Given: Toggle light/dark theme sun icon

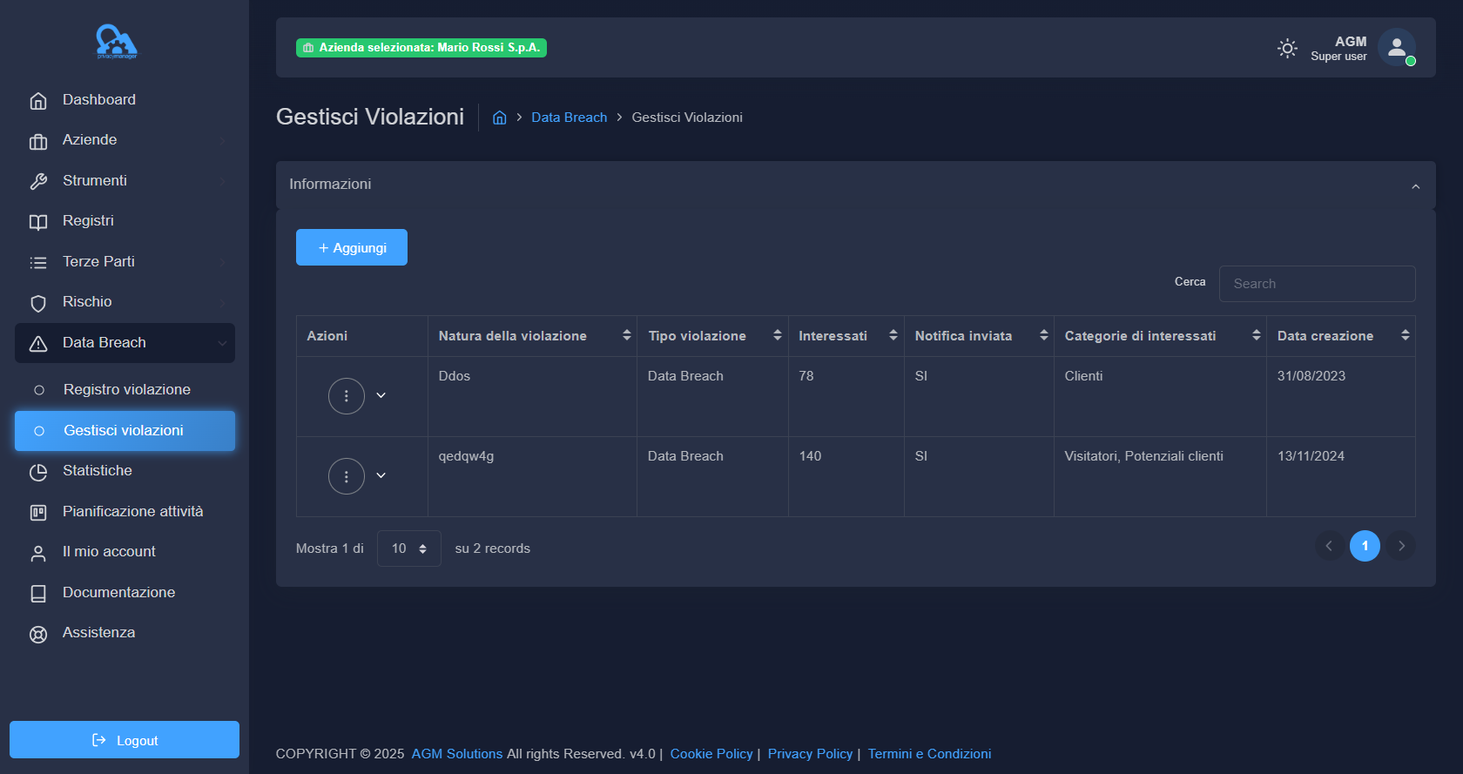Looking at the screenshot, I should pyautogui.click(x=1286, y=49).
